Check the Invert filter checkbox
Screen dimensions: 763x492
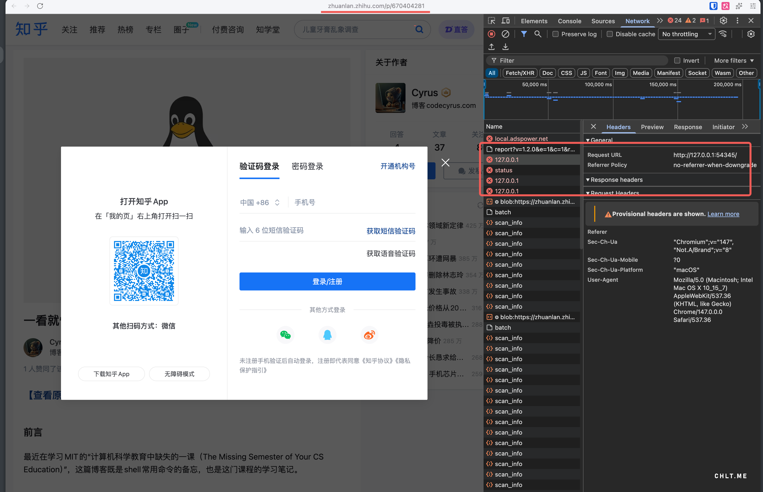pos(677,61)
